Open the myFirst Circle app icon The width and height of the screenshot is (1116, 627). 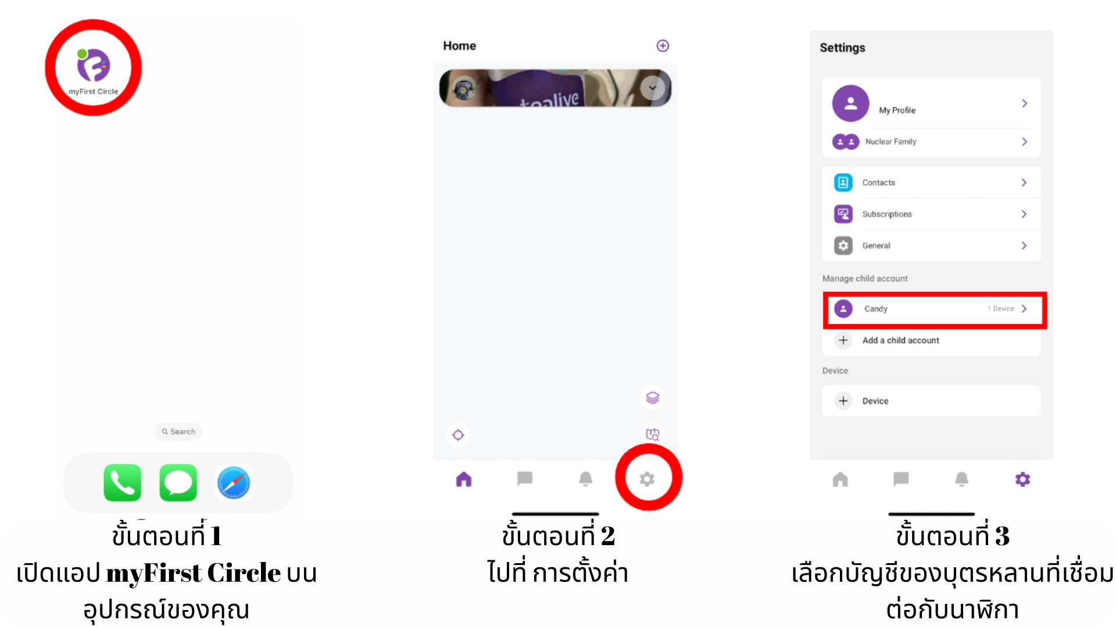(93, 68)
